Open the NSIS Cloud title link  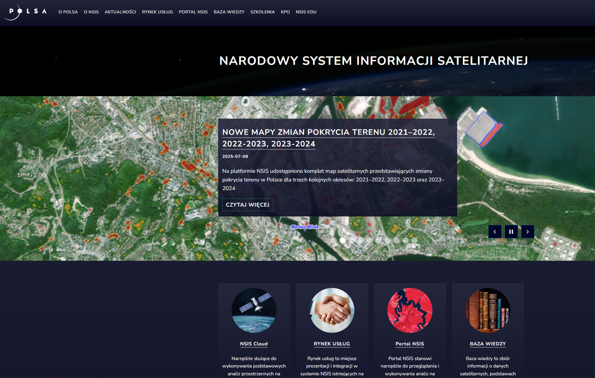[254, 344]
